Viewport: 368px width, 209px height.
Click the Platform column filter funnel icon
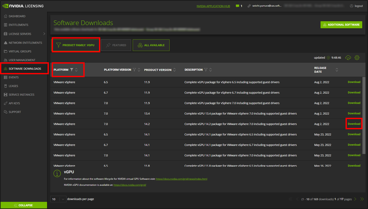tap(72, 70)
